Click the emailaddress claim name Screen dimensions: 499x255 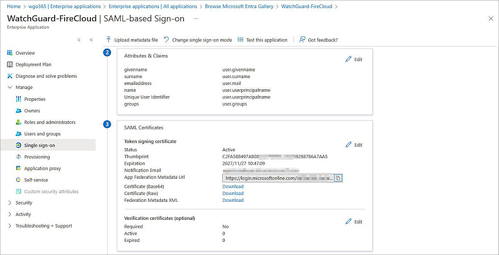click(x=138, y=83)
